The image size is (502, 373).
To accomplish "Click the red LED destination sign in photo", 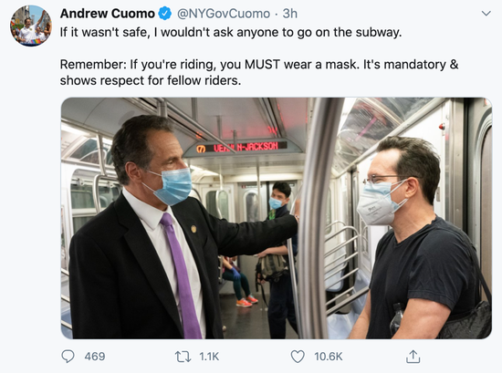I will [241, 148].
